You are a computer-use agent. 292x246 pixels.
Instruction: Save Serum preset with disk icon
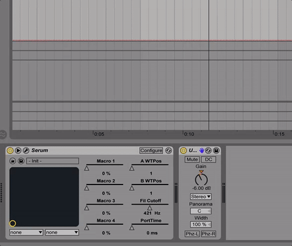coord(21,161)
